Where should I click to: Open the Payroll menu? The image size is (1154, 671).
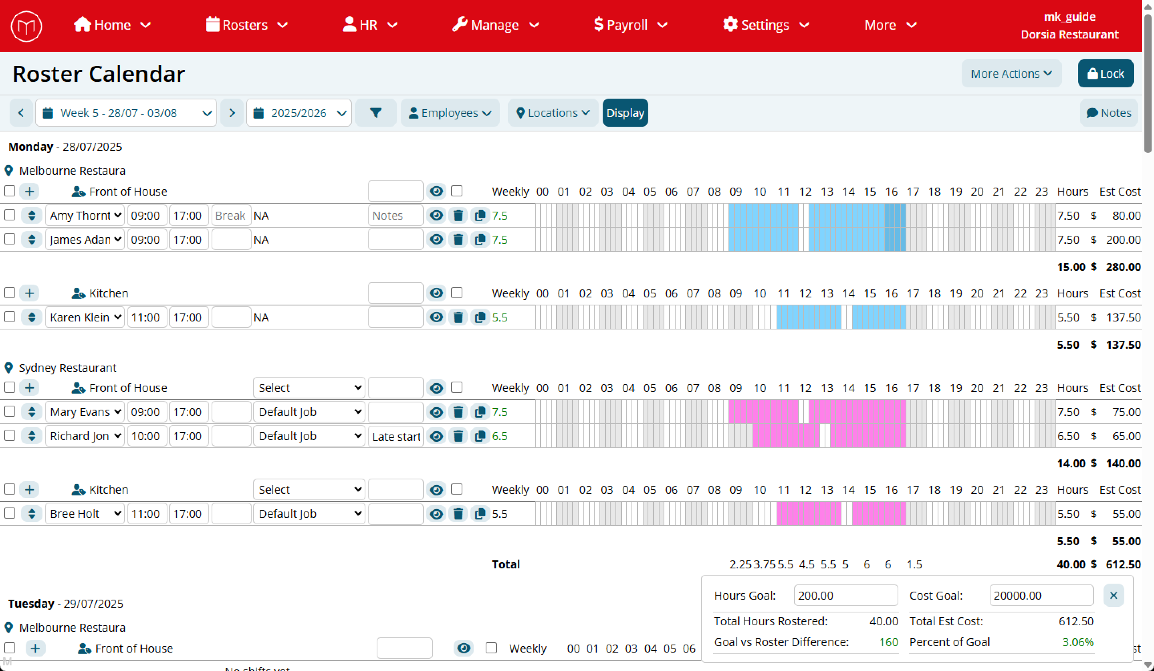point(629,25)
